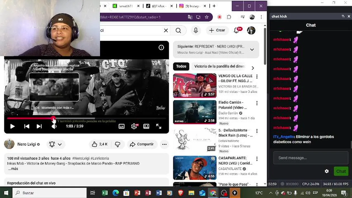Click the ESP language indicator
Viewport: 352px width, 198px height.
coord(315,193)
